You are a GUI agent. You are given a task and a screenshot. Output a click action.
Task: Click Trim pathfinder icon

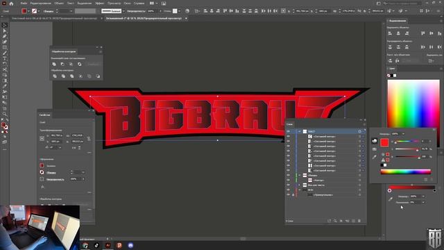pos(63,76)
